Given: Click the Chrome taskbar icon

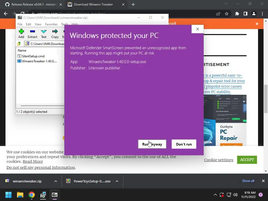Looking at the screenshot, I should (32, 195).
